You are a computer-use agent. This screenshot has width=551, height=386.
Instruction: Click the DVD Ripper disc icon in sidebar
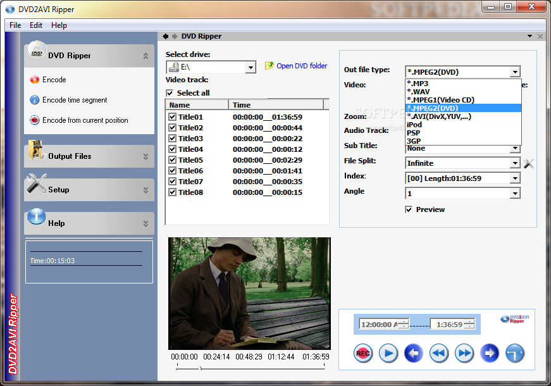click(x=37, y=50)
